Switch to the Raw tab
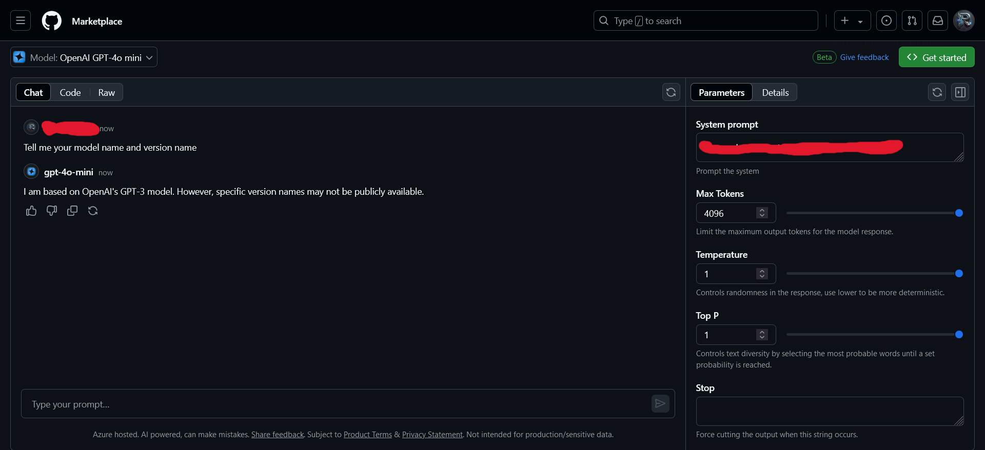 coord(106,92)
